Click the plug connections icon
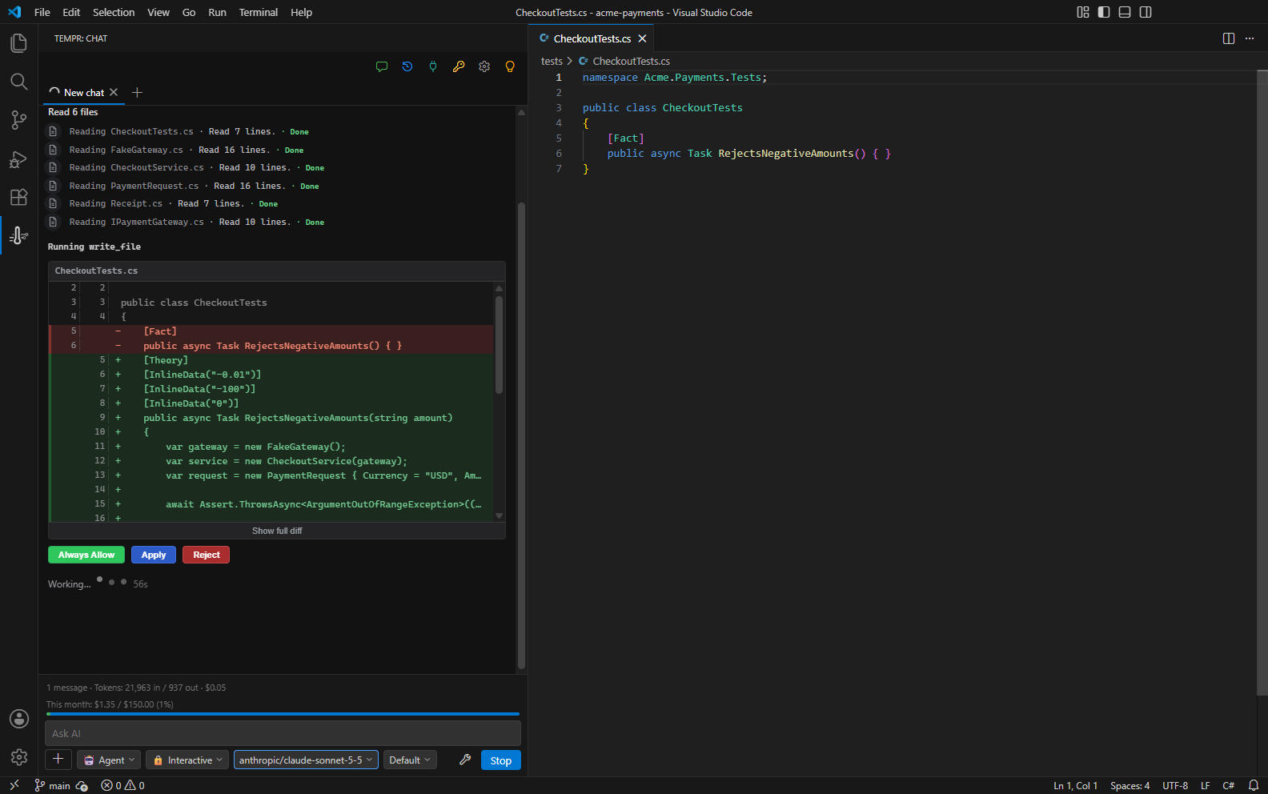 [x=433, y=66]
